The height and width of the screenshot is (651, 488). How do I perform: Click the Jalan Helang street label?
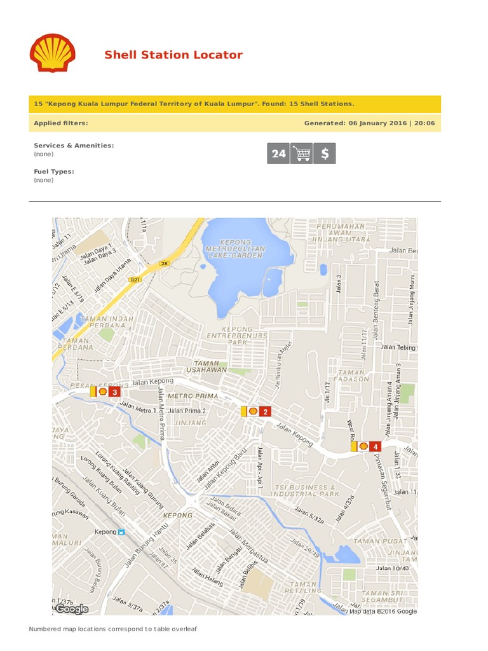(207, 577)
